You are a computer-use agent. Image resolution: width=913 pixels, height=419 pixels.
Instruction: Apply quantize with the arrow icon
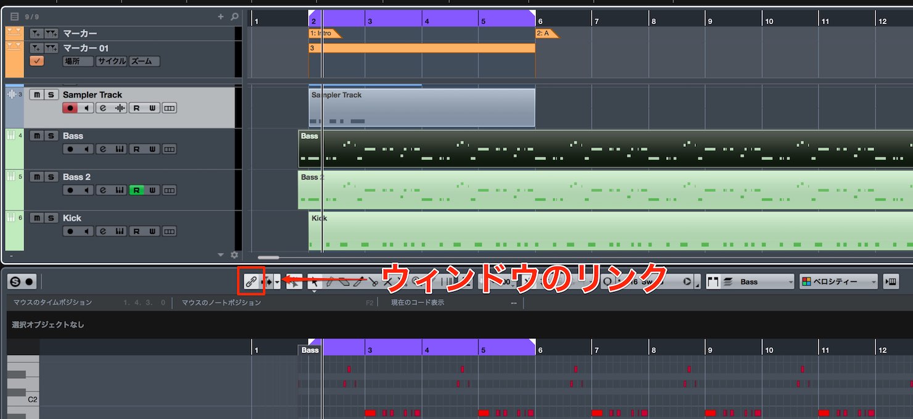click(687, 282)
